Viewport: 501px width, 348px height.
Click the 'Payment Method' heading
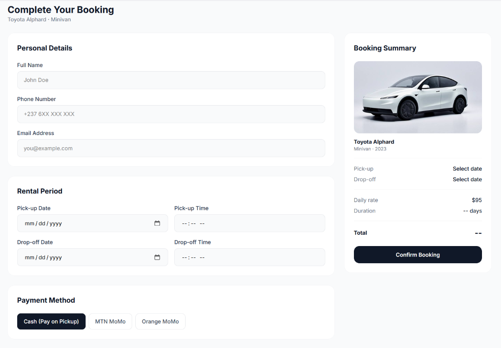(x=46, y=300)
